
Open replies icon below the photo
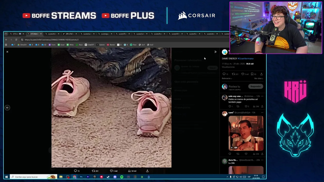click(77, 171)
